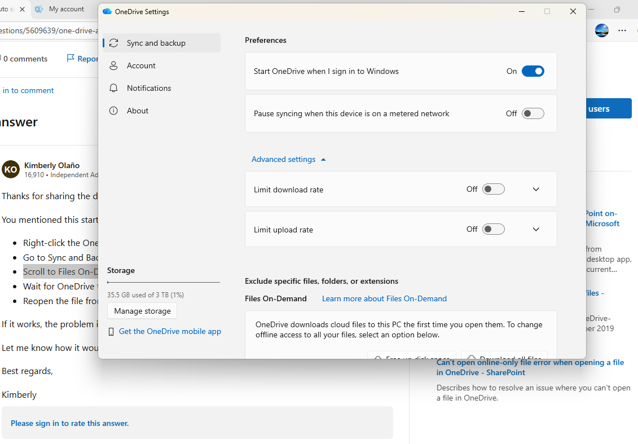Image resolution: width=638 pixels, height=444 pixels.
Task: Expand the Limit upload rate section
Action: (x=535, y=229)
